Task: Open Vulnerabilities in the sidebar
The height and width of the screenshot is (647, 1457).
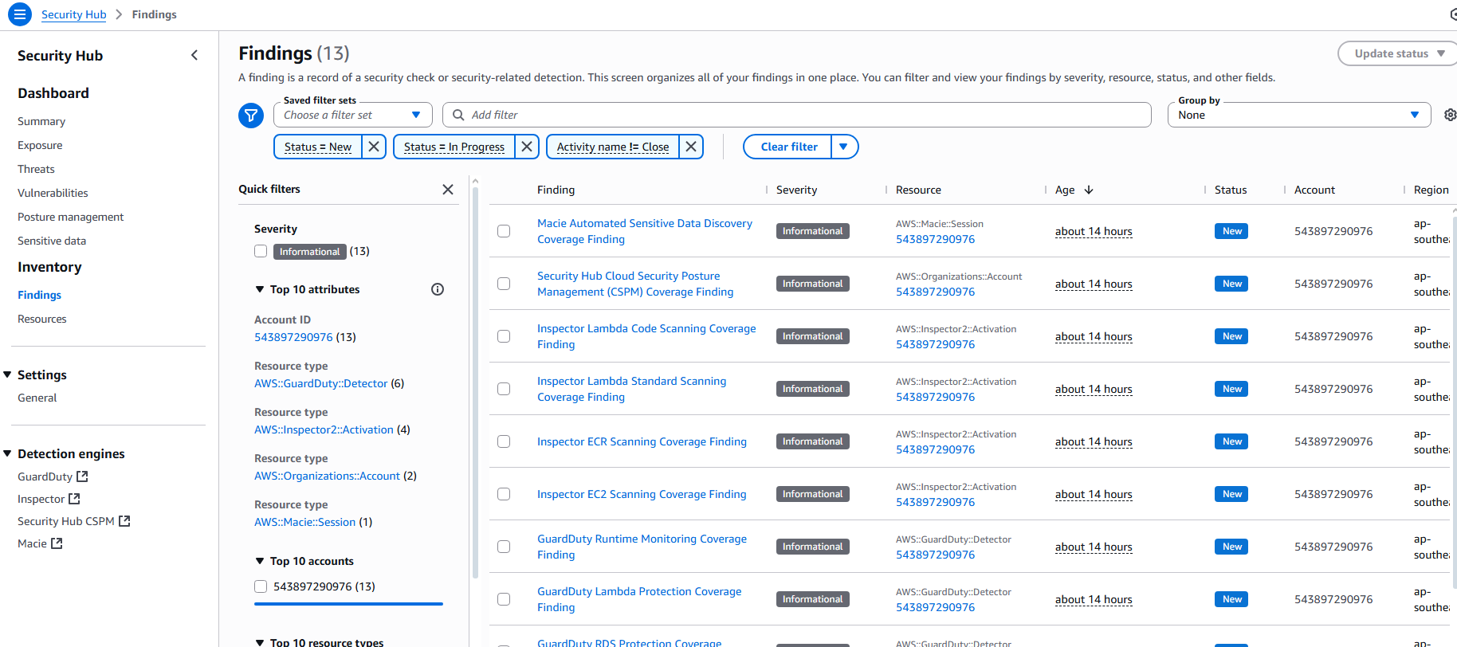Action: point(53,193)
